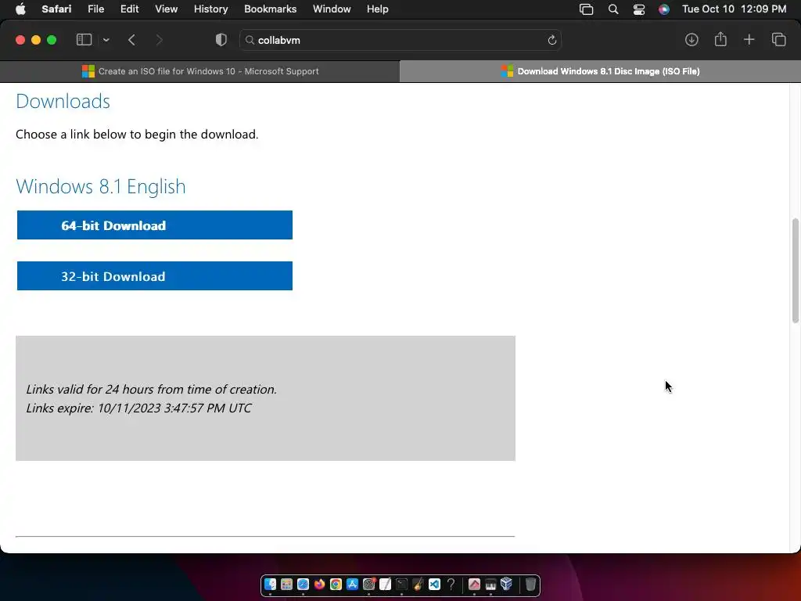
Task: Open Stage Manager icon in menu bar
Action: (x=586, y=9)
